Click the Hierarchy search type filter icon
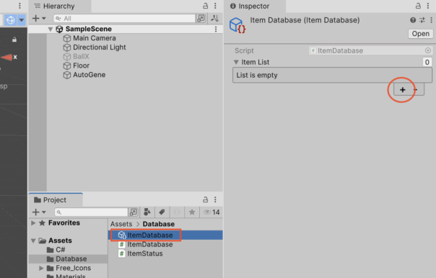This screenshot has height=278, width=436. 201,19
